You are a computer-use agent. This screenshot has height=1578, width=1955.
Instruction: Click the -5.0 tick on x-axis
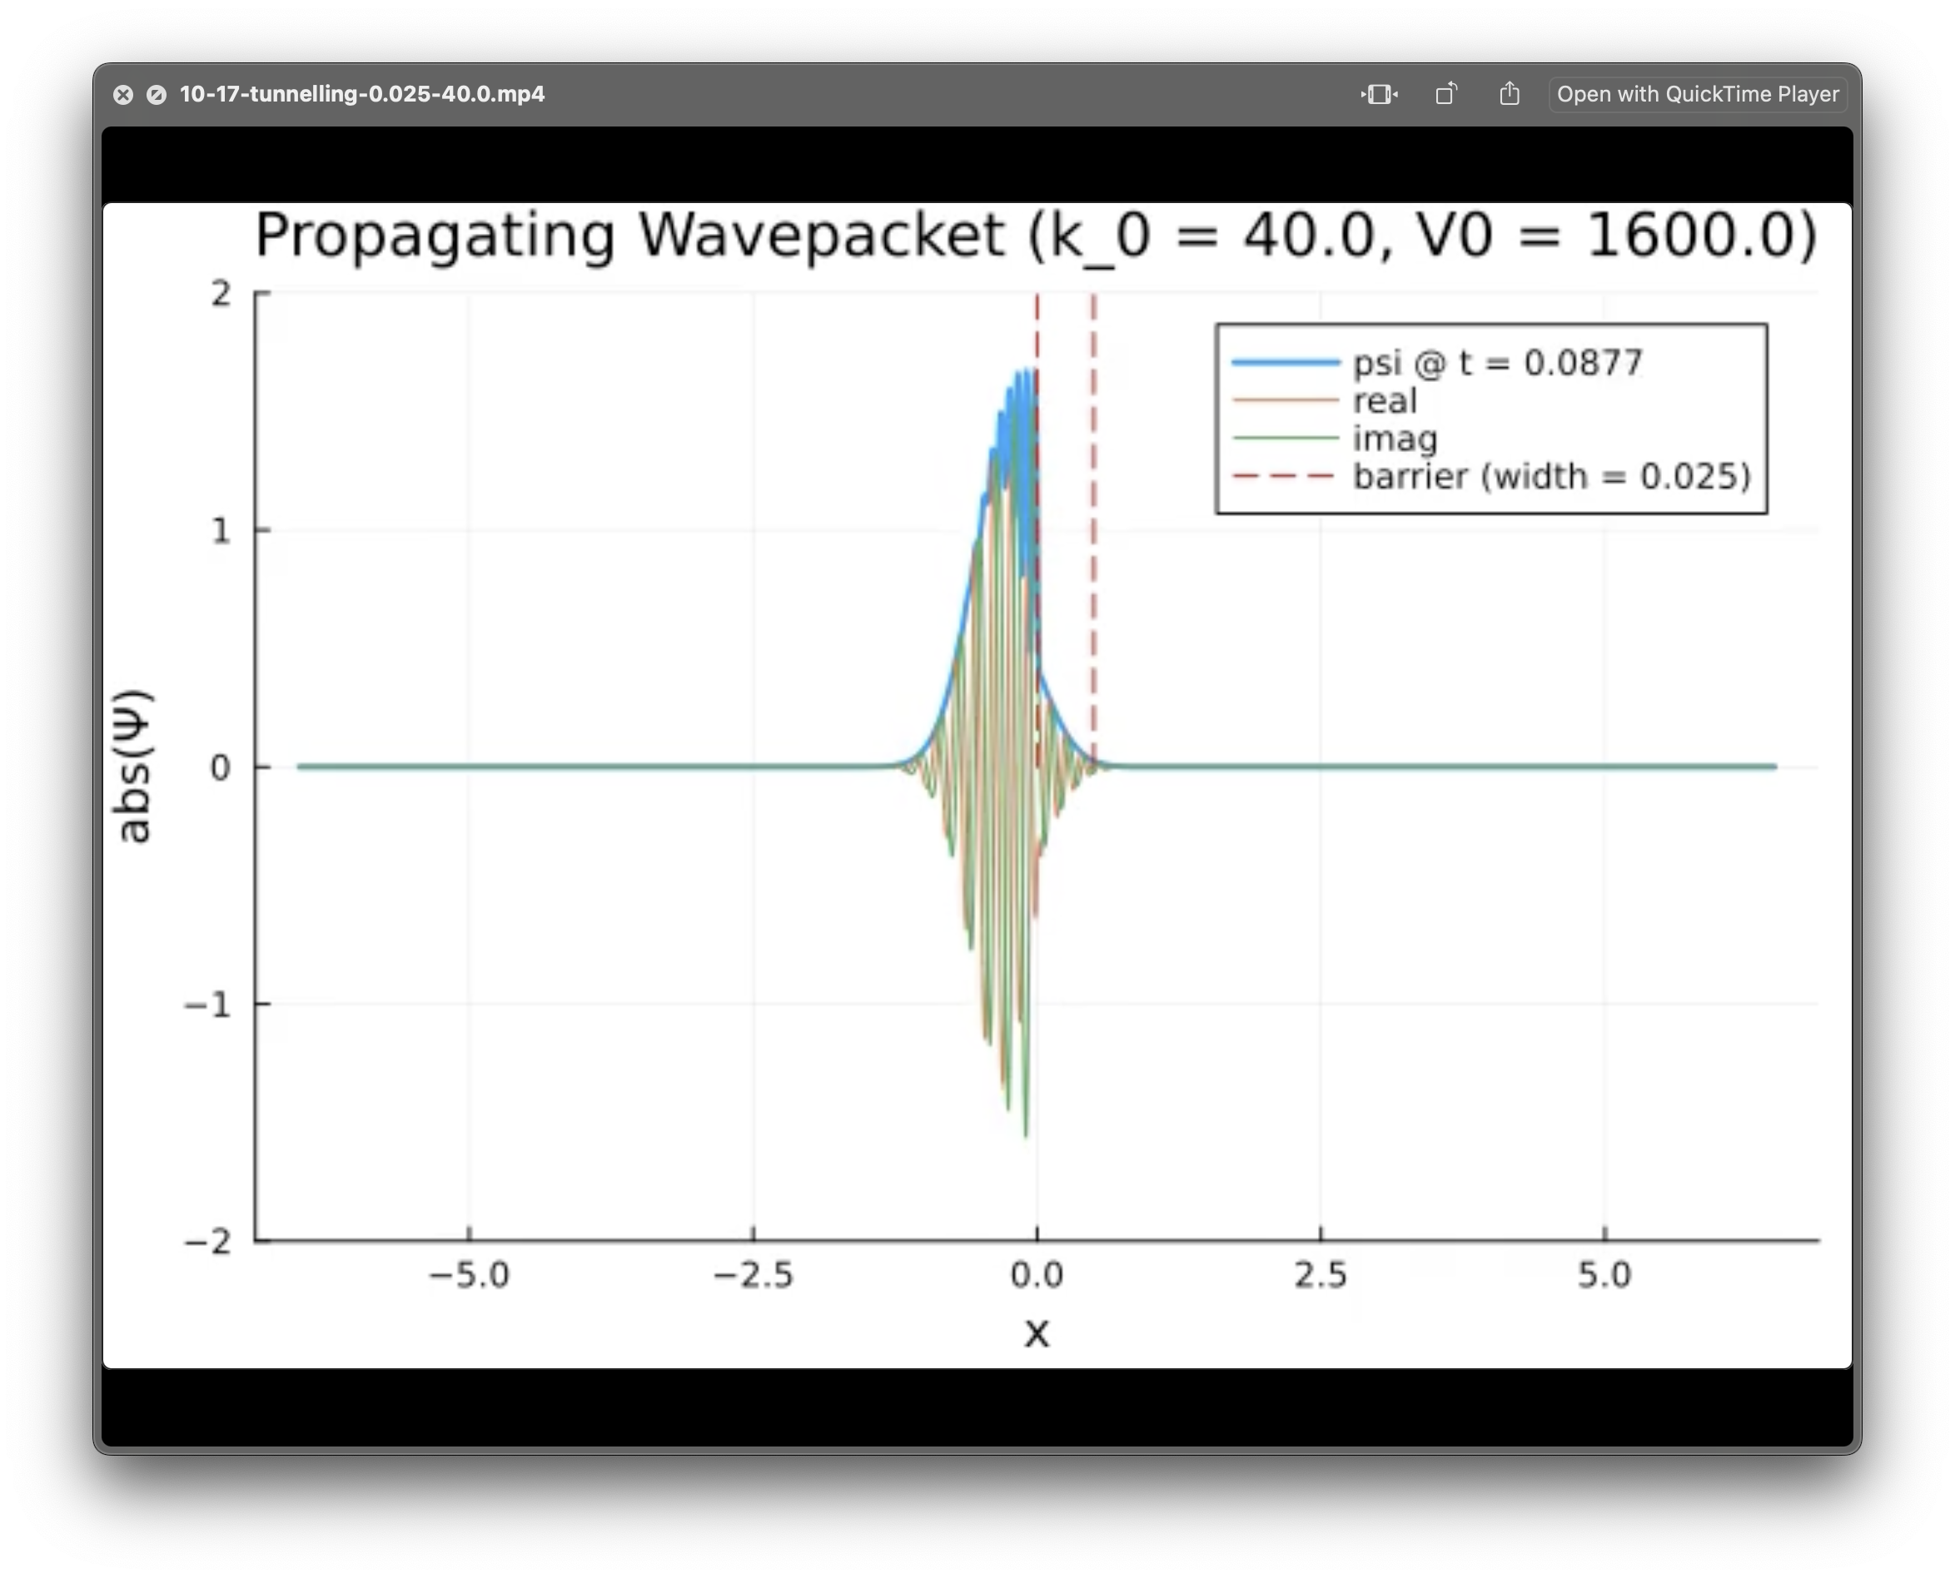coord(470,1275)
